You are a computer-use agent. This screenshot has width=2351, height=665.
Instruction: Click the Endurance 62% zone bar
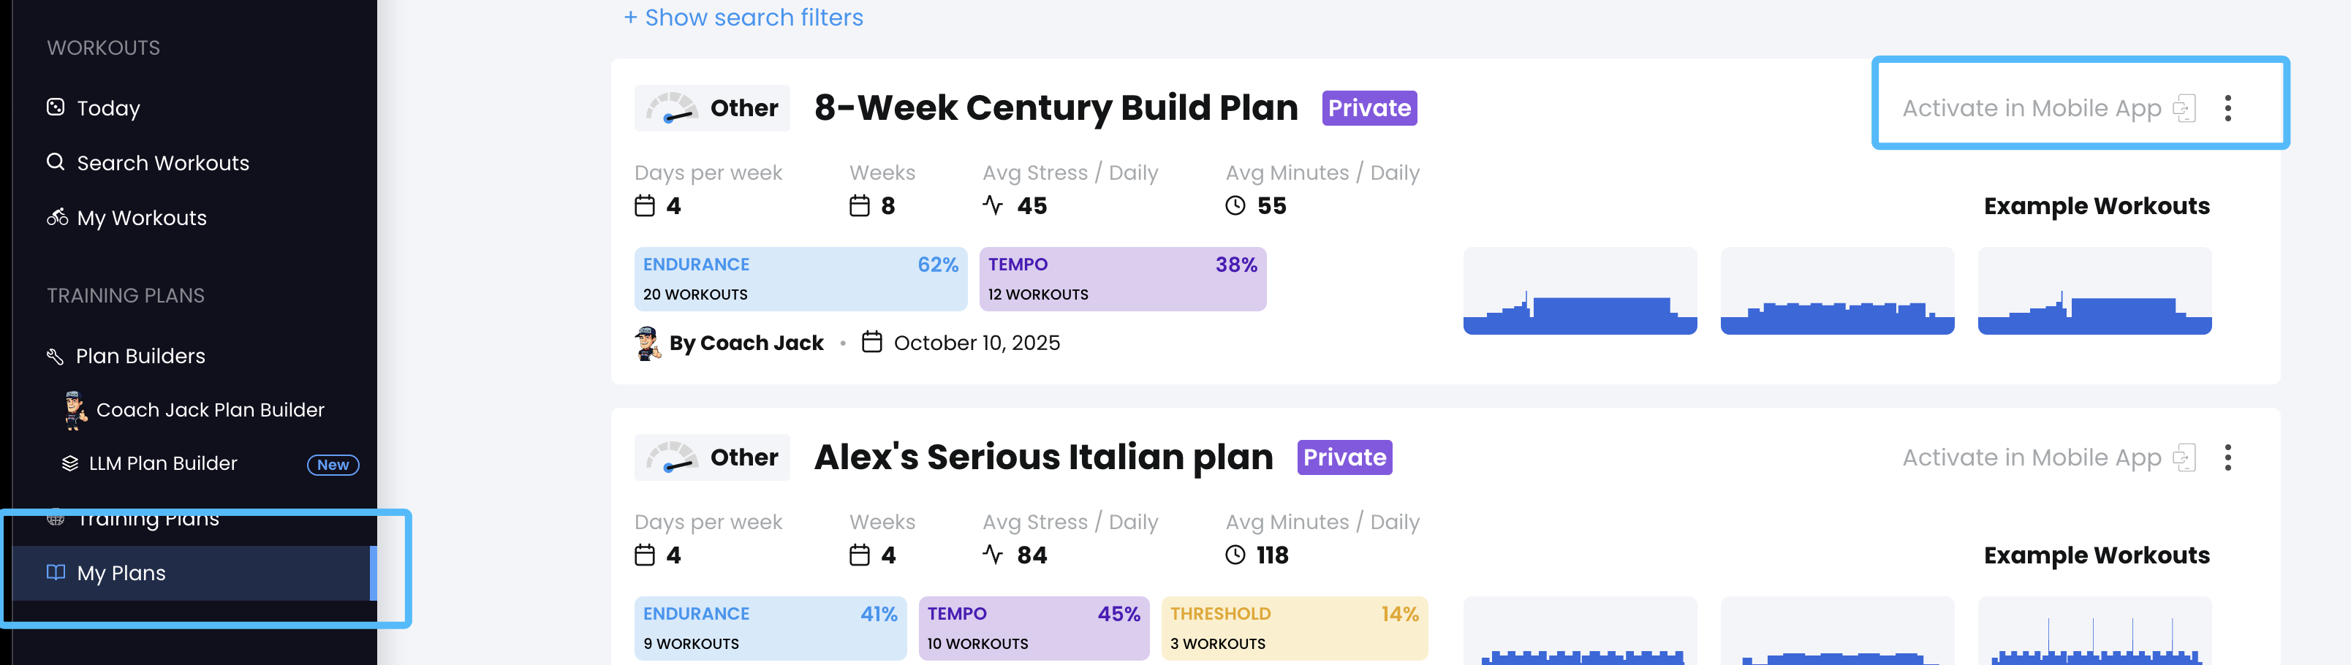click(800, 279)
